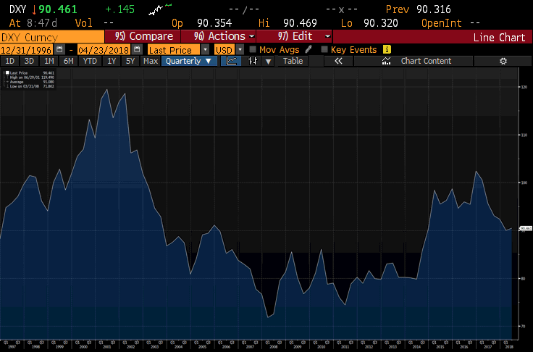Select the 3D range tab
The image size is (533, 352).
pos(29,61)
